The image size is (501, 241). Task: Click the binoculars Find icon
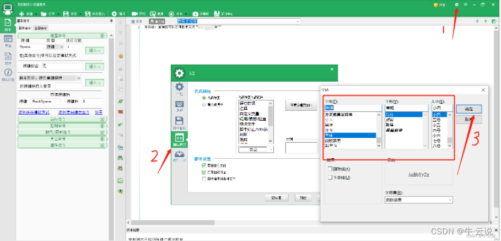[x=121, y=158]
